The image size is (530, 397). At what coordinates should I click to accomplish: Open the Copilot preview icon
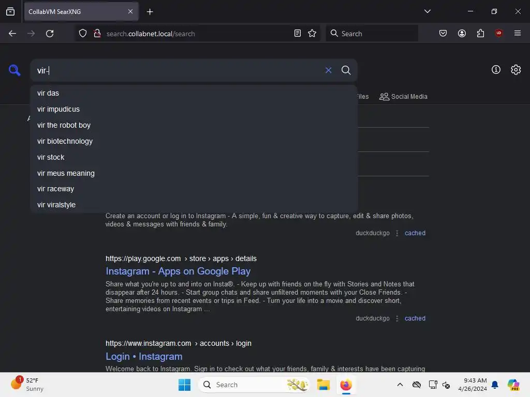513,385
